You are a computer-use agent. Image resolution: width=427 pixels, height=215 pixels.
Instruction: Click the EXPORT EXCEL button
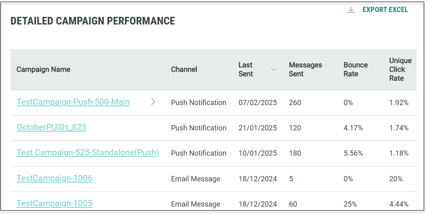point(385,10)
